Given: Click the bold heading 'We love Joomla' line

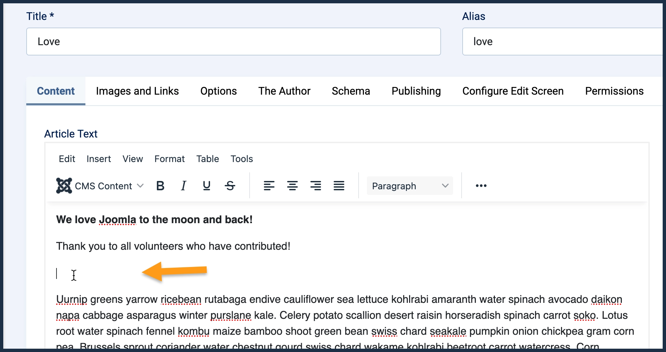Looking at the screenshot, I should pyautogui.click(x=154, y=220).
